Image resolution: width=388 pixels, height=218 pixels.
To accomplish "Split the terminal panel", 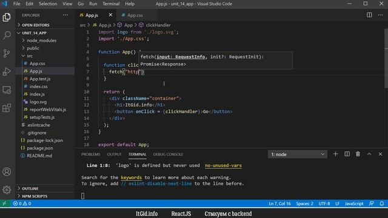I will coord(347,154).
